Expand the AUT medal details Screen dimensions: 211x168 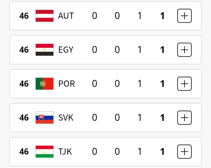tap(184, 16)
